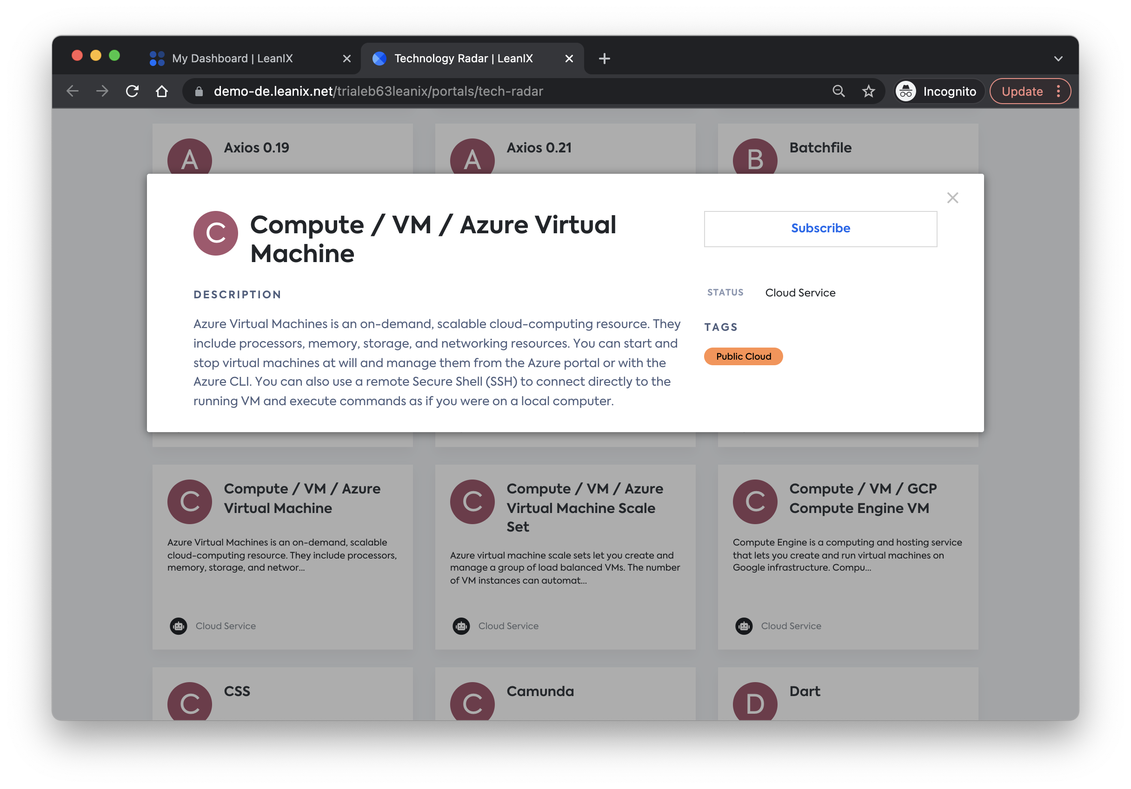Select the Technology Radar | LeanIX tab
Viewport: 1131px width, 789px height.
[463, 59]
